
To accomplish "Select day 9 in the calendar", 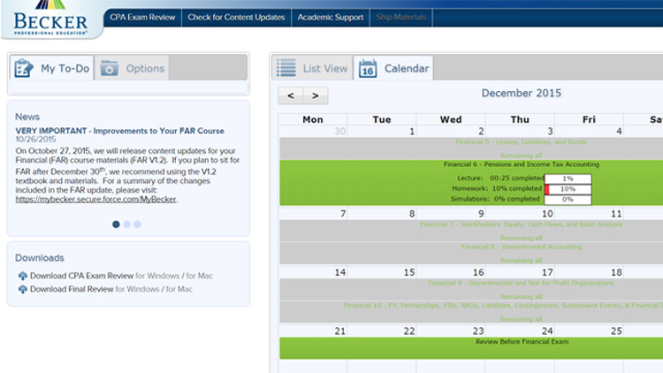I will tap(481, 214).
